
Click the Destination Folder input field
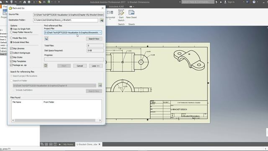[x=66, y=20]
